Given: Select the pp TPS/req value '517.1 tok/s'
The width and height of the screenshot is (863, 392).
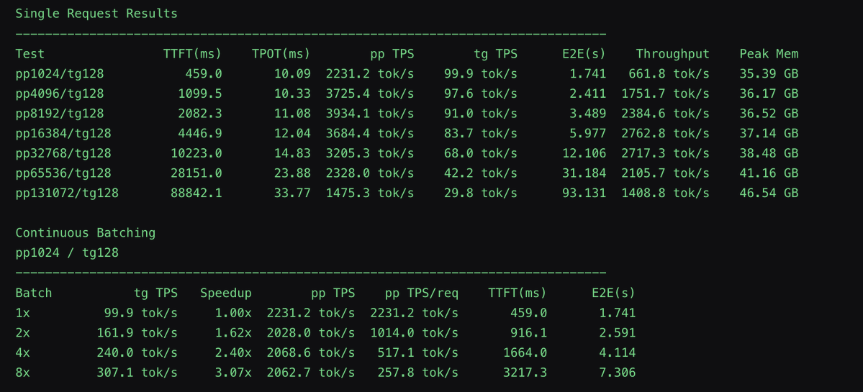Looking at the screenshot, I should point(417,352).
